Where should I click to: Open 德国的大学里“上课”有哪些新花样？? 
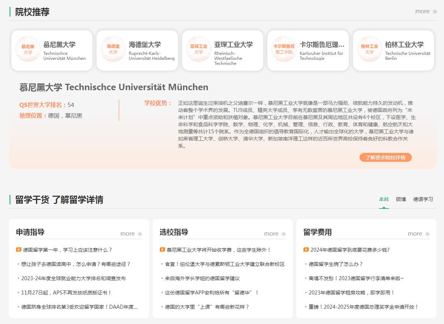click(x=207, y=307)
